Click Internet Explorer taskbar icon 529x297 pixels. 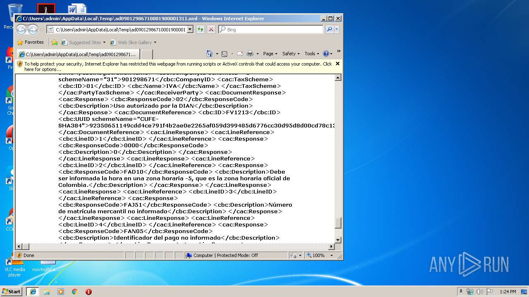(33, 291)
